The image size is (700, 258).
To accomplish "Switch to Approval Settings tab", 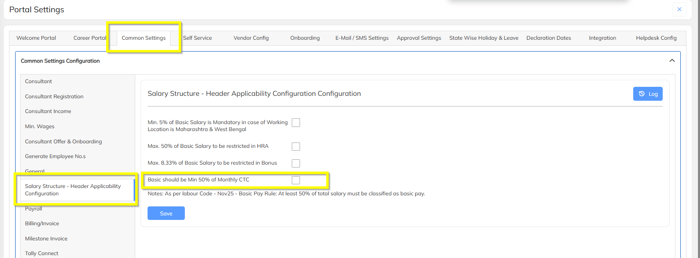I will (x=419, y=38).
